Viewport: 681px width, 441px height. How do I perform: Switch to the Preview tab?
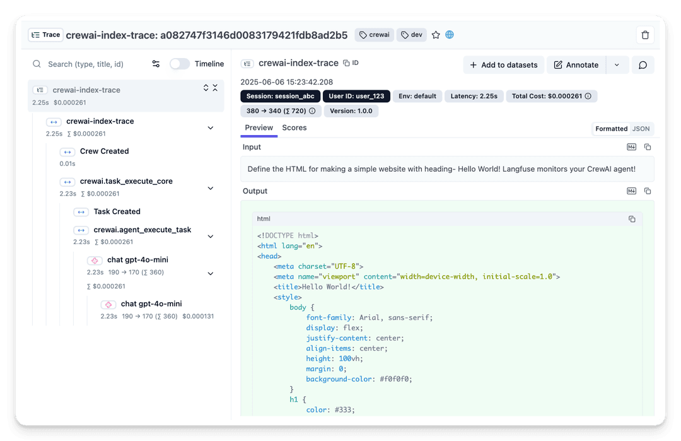click(x=259, y=127)
